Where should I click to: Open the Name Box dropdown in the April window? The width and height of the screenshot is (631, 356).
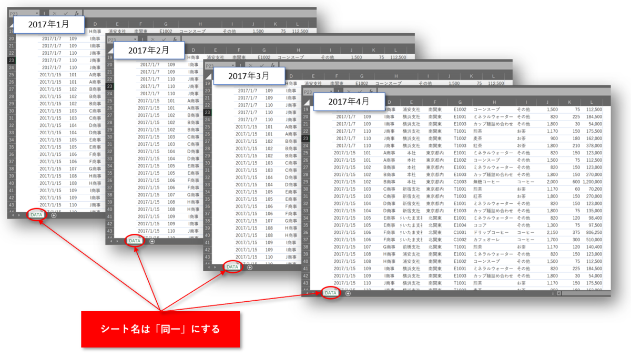pos(332,92)
